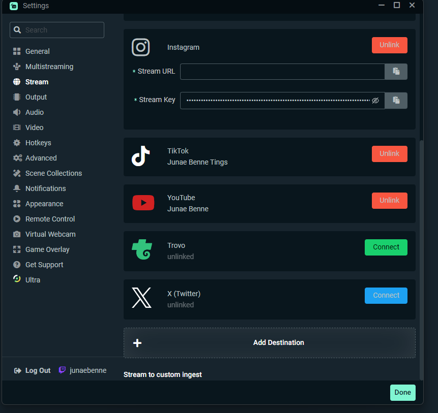The width and height of the screenshot is (438, 413).
Task: Click the Trovo mascot icon
Action: tap(142, 249)
